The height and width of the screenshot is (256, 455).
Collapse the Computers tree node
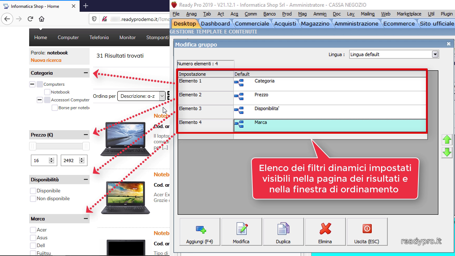tap(32, 84)
